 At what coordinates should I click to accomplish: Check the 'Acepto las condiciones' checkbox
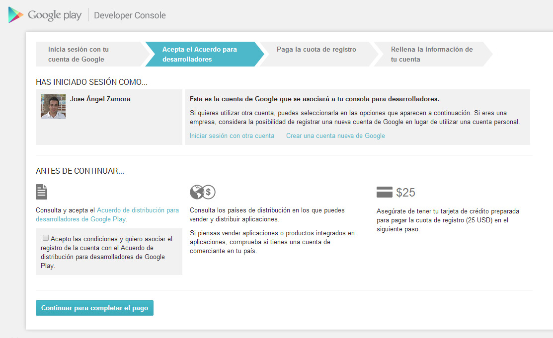click(46, 238)
